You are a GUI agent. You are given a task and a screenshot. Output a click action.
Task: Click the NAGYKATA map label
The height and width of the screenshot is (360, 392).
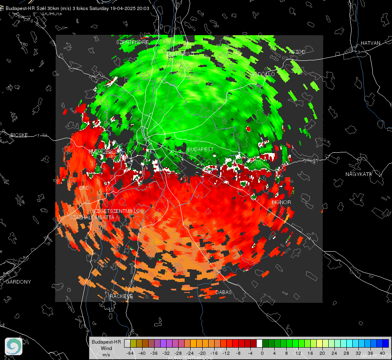[359, 174]
